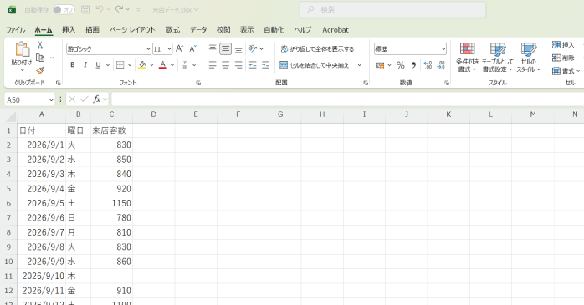The width and height of the screenshot is (584, 305).
Task: Open the font size dropdown
Action: pyautogui.click(x=170, y=49)
